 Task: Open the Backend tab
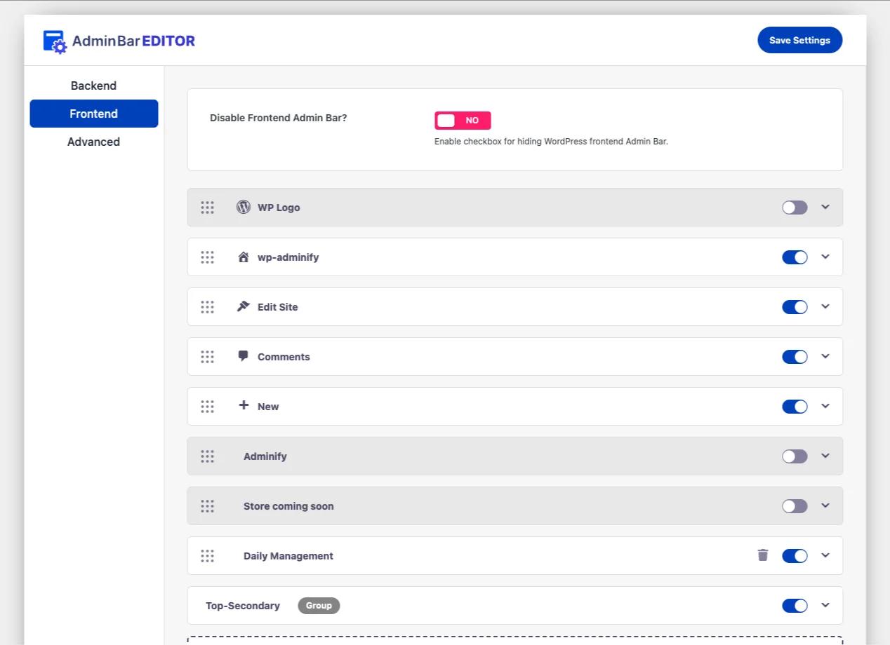[x=93, y=86]
